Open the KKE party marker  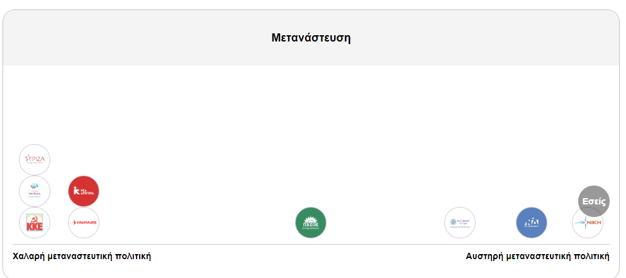(x=35, y=223)
